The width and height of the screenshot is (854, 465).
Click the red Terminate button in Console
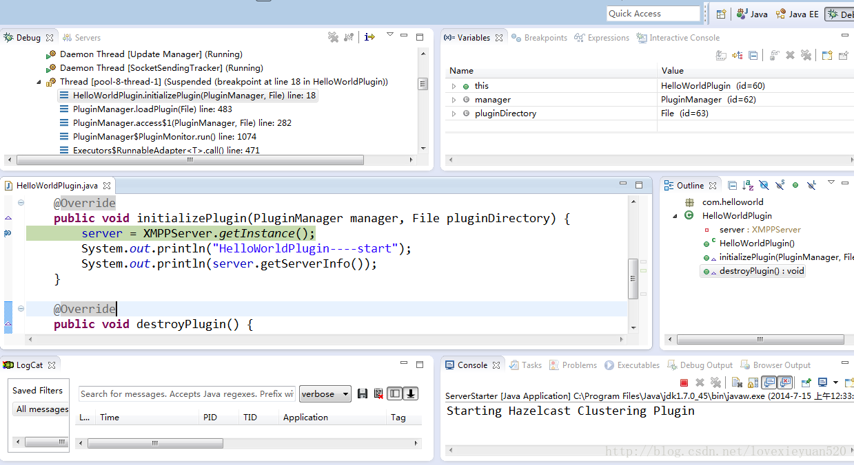pyautogui.click(x=684, y=382)
